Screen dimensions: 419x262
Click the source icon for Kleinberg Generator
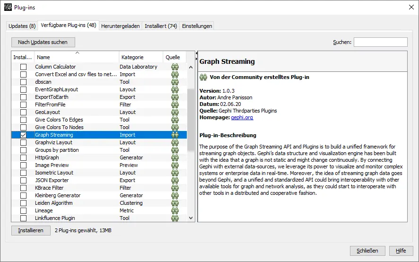pos(175,195)
